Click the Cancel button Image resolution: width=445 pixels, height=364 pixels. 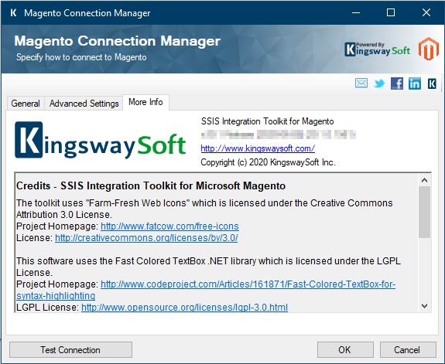[408, 350]
